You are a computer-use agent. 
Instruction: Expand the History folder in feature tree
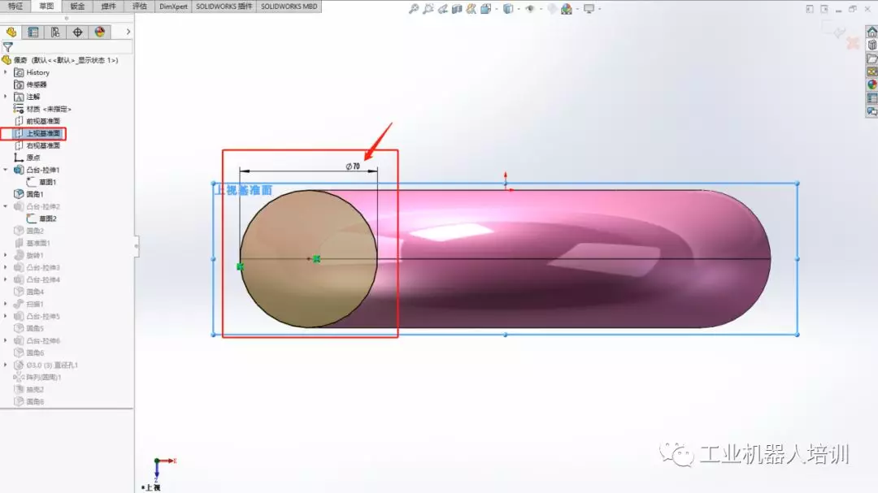6,72
